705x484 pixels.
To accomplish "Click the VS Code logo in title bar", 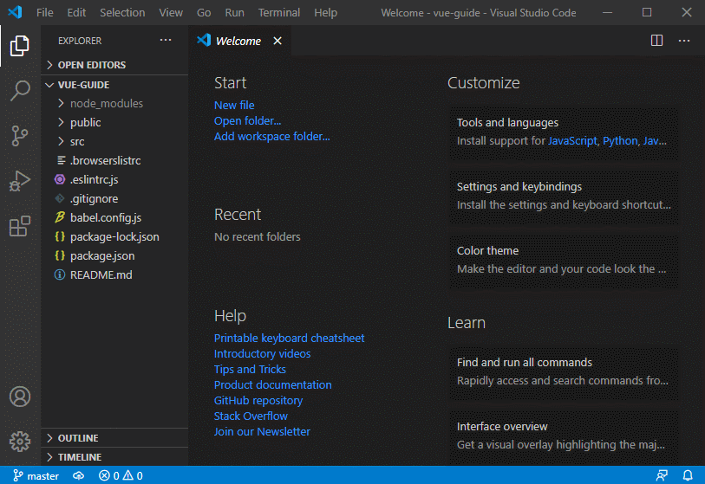I will pos(15,12).
